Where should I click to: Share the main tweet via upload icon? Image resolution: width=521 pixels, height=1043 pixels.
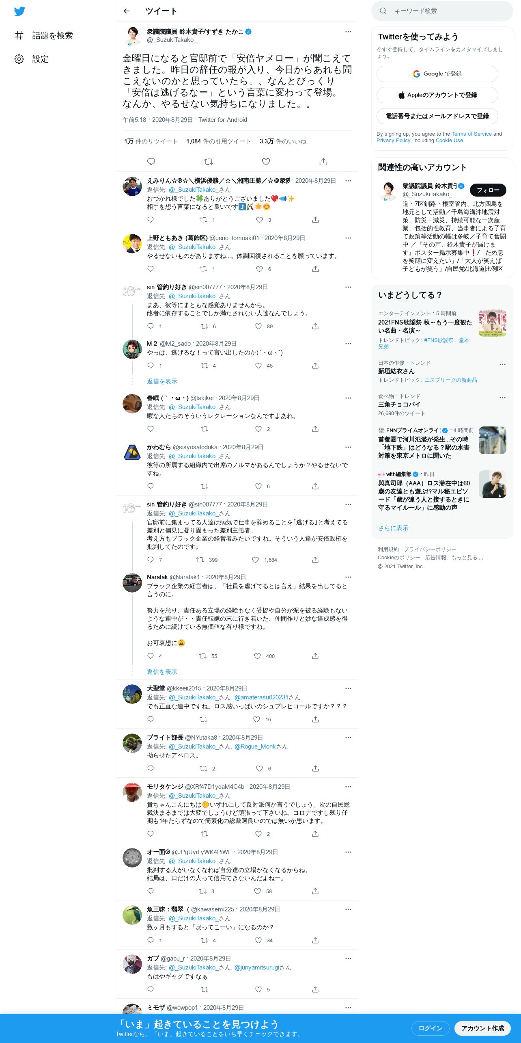pos(323,162)
